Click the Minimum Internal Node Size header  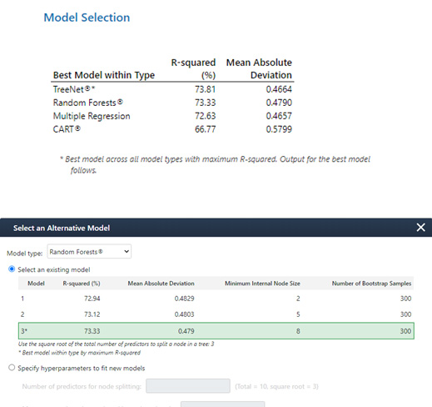pos(262,284)
